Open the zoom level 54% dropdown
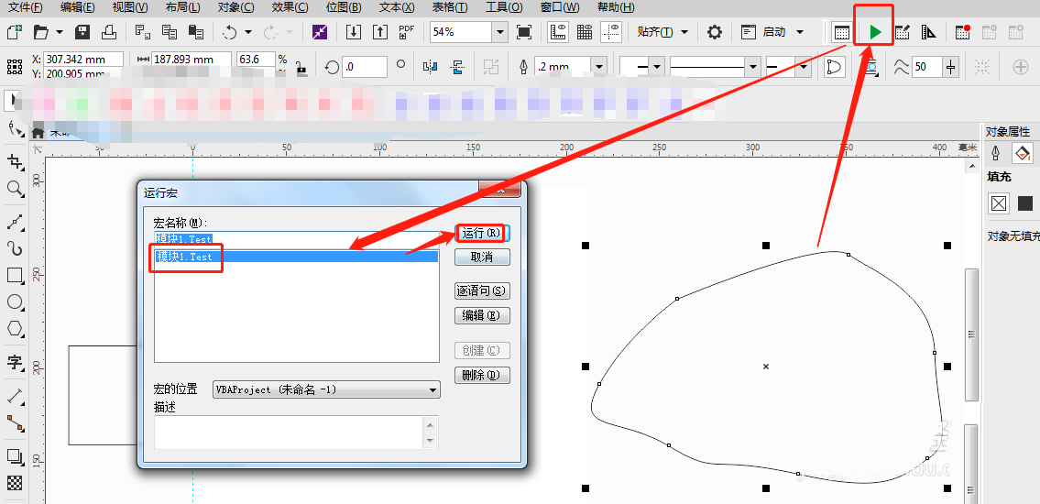 pyautogui.click(x=499, y=32)
